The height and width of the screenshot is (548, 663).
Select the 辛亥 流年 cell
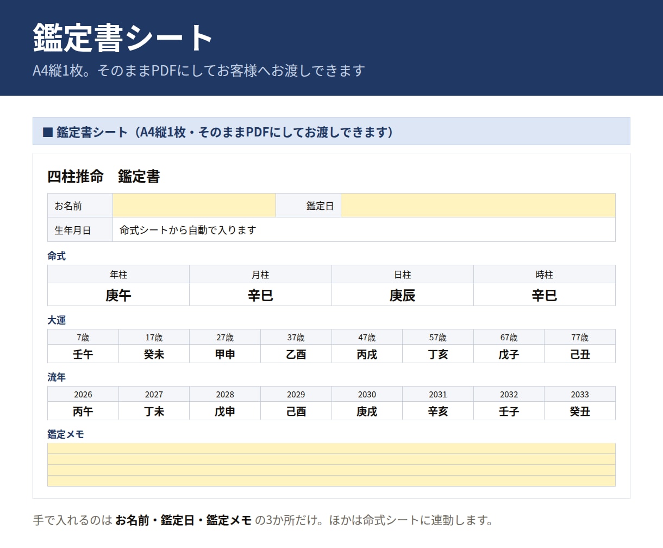point(438,411)
